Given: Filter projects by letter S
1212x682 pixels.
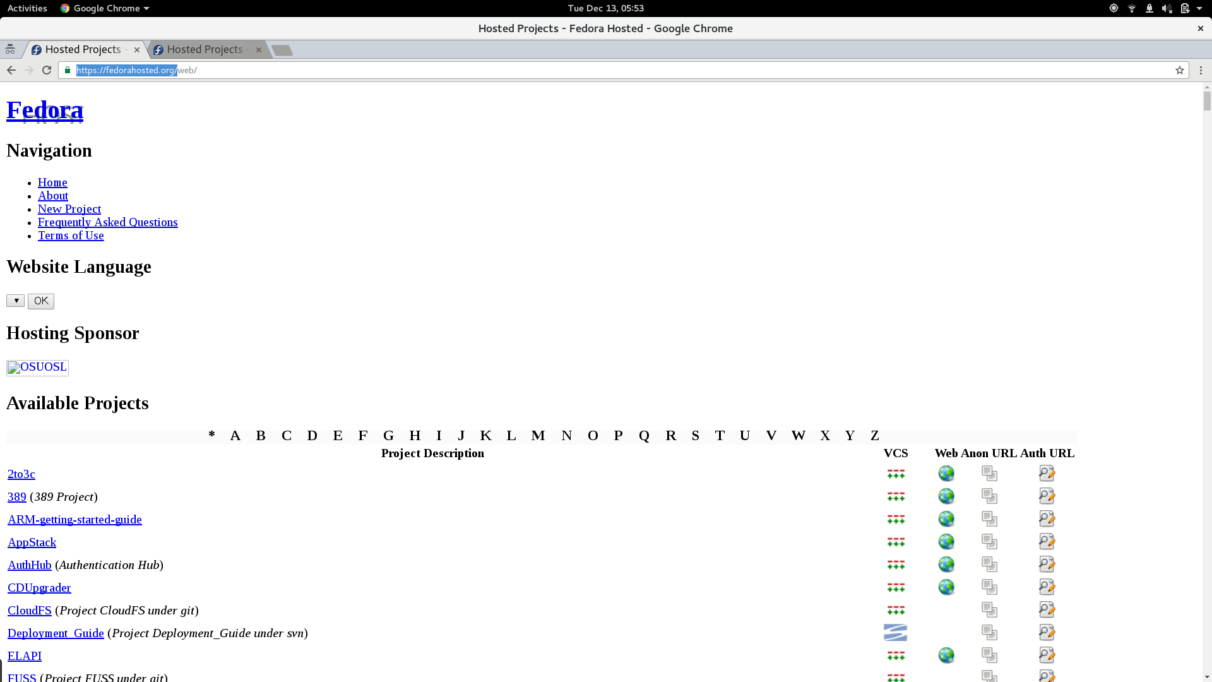Looking at the screenshot, I should (x=695, y=436).
